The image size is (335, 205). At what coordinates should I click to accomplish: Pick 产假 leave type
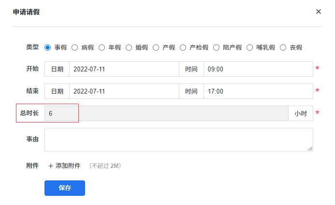click(156, 47)
